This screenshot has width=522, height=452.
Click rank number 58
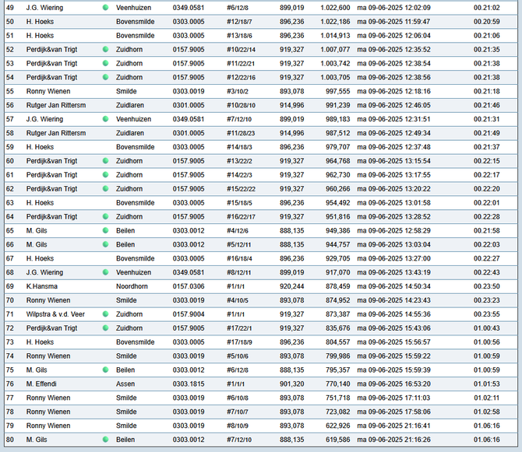(x=10, y=133)
